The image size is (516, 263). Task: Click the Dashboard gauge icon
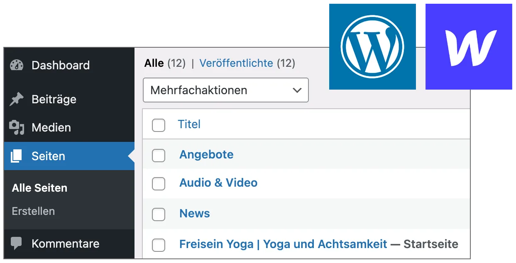point(17,65)
